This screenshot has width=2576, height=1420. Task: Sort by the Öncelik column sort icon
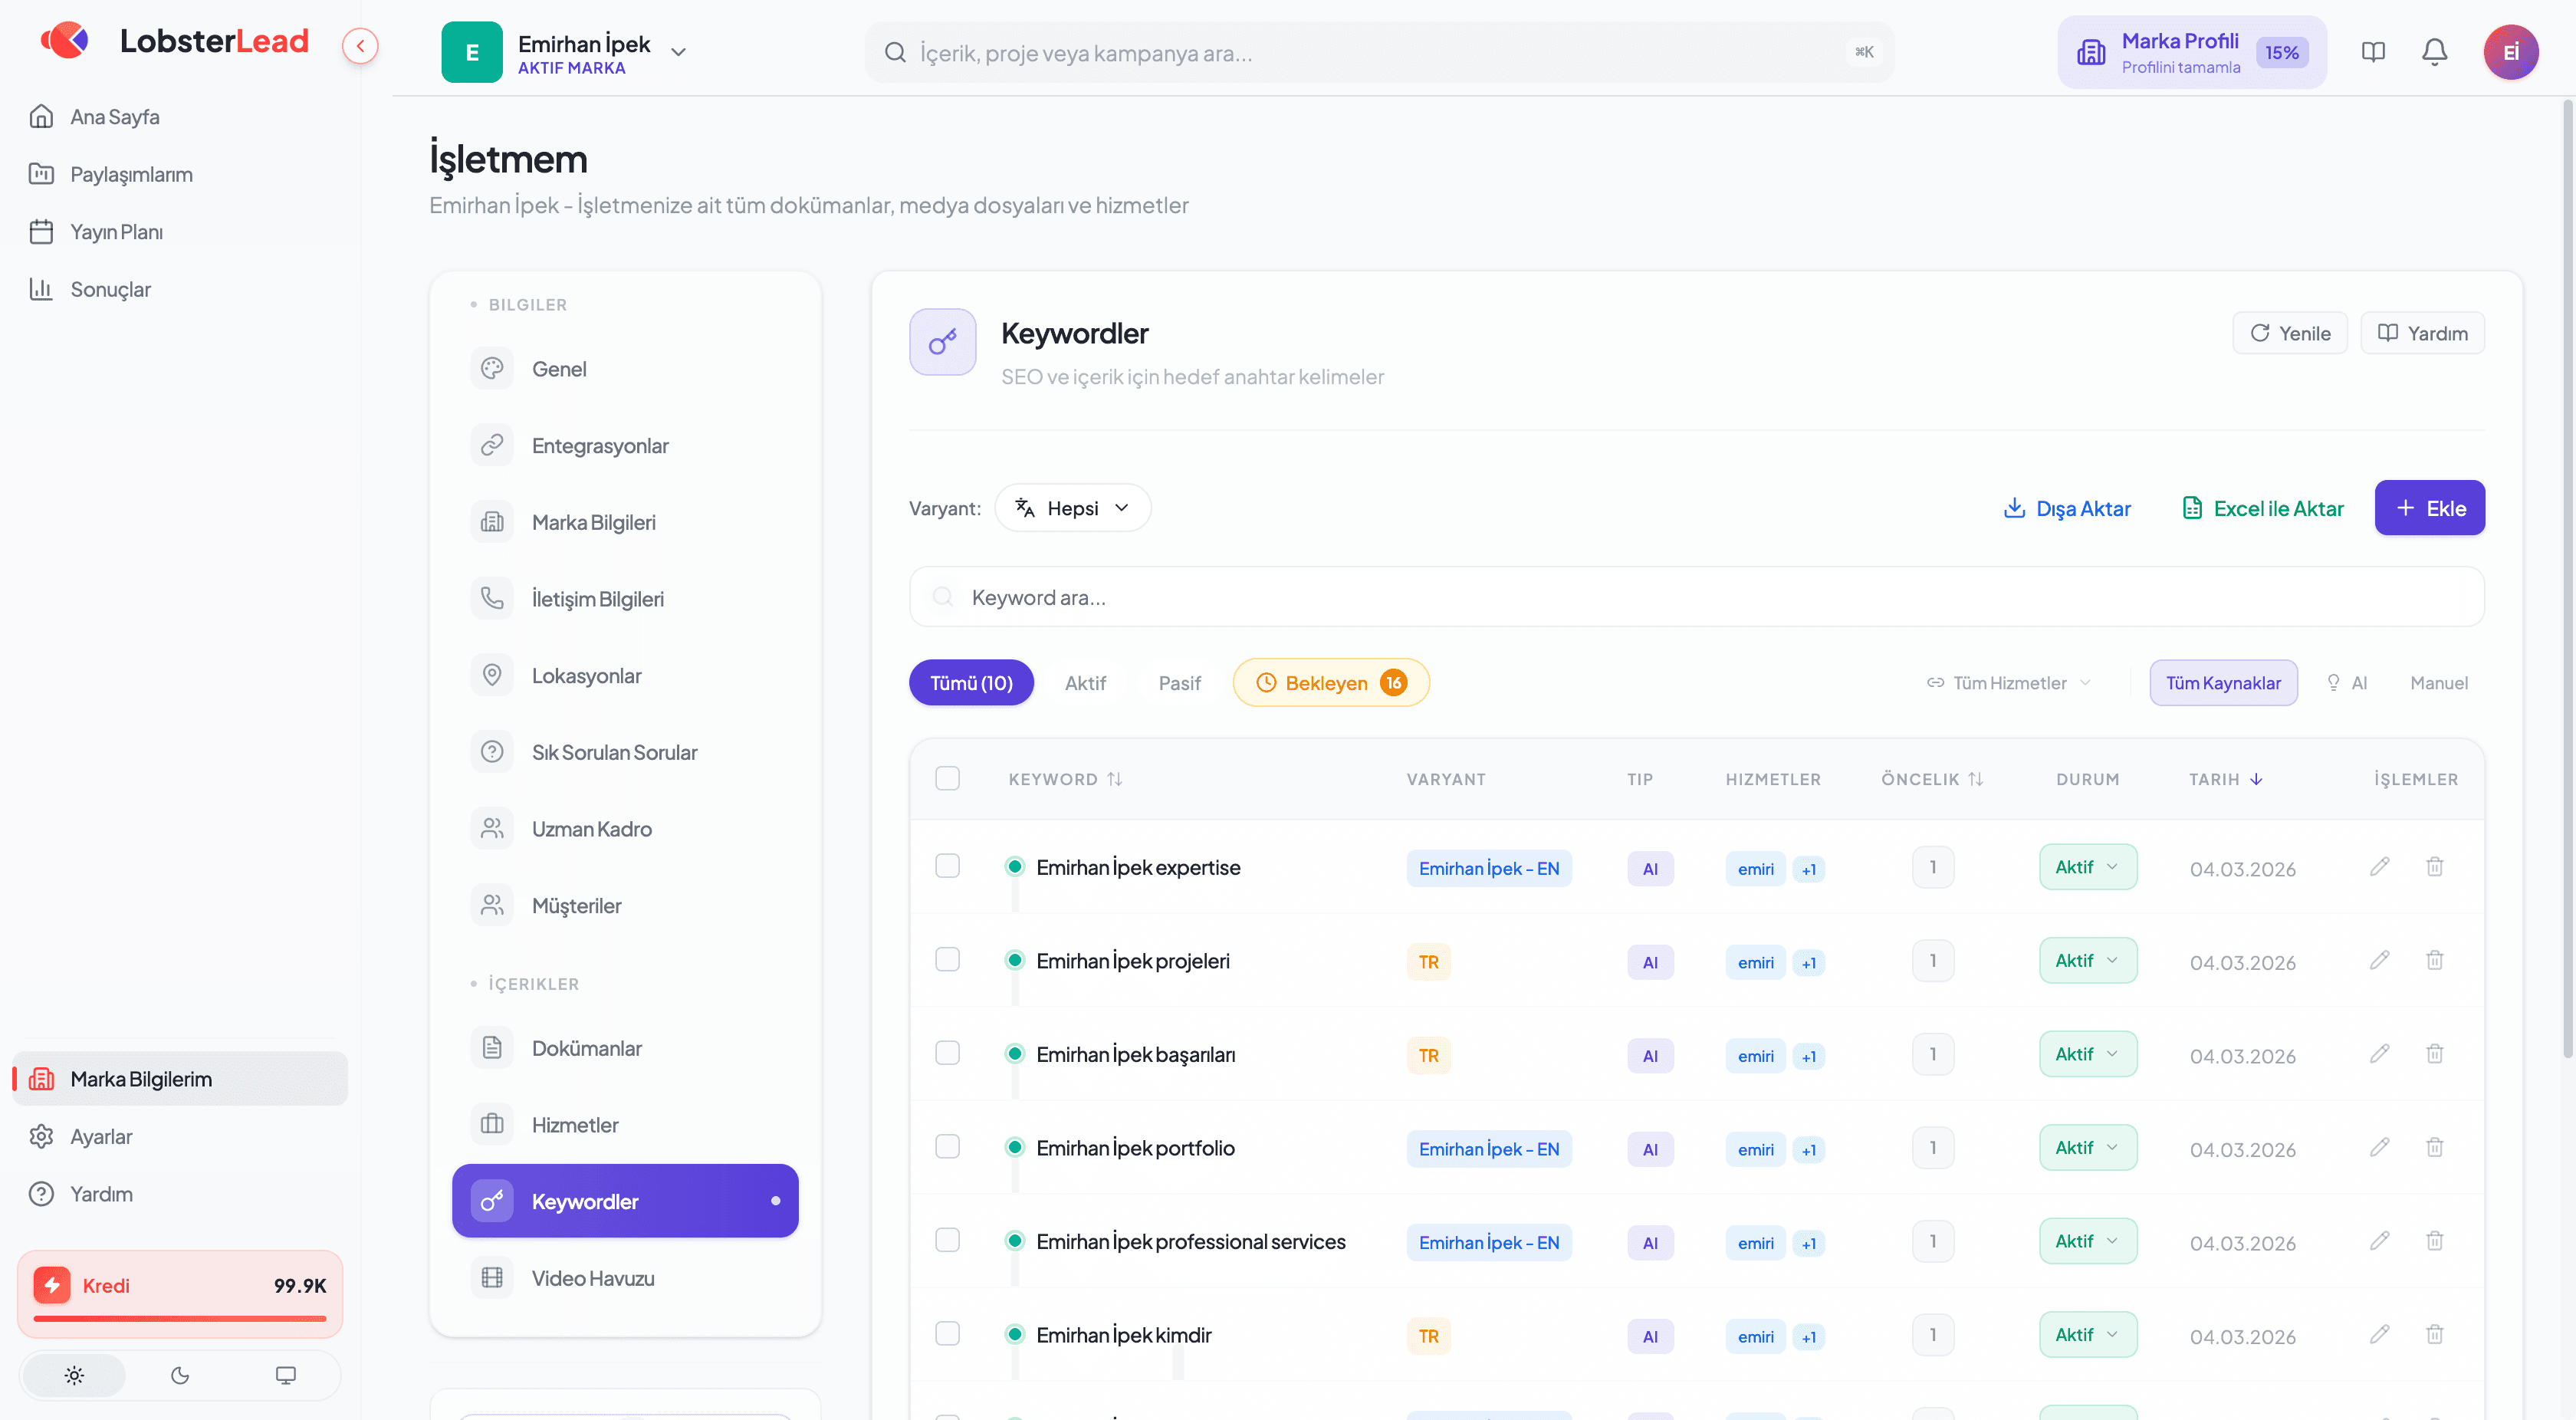(1975, 779)
